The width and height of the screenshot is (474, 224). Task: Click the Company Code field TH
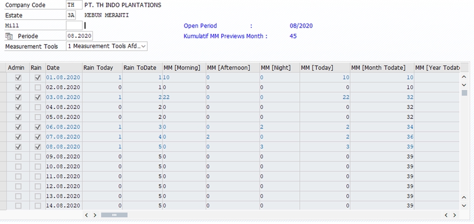(x=74, y=5)
